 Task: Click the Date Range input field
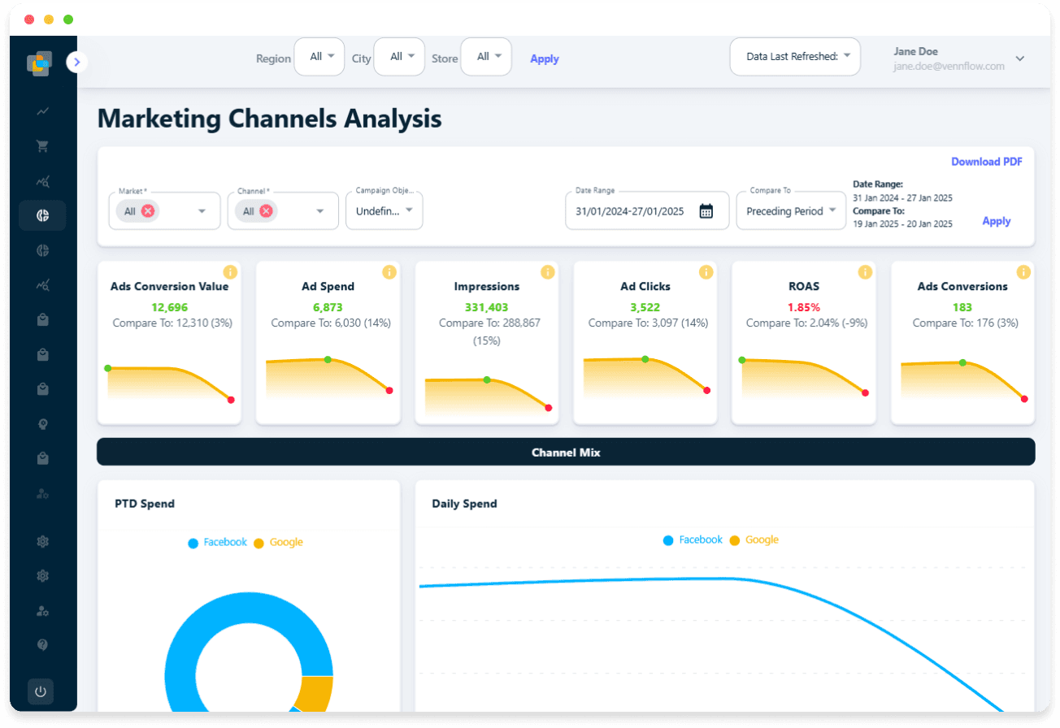[647, 210]
